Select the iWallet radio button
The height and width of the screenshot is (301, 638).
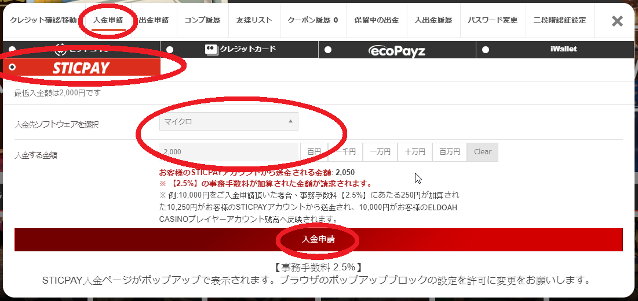(x=486, y=50)
